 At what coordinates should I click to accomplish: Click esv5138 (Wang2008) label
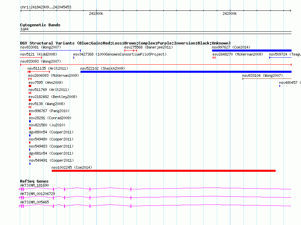[x=47, y=104]
